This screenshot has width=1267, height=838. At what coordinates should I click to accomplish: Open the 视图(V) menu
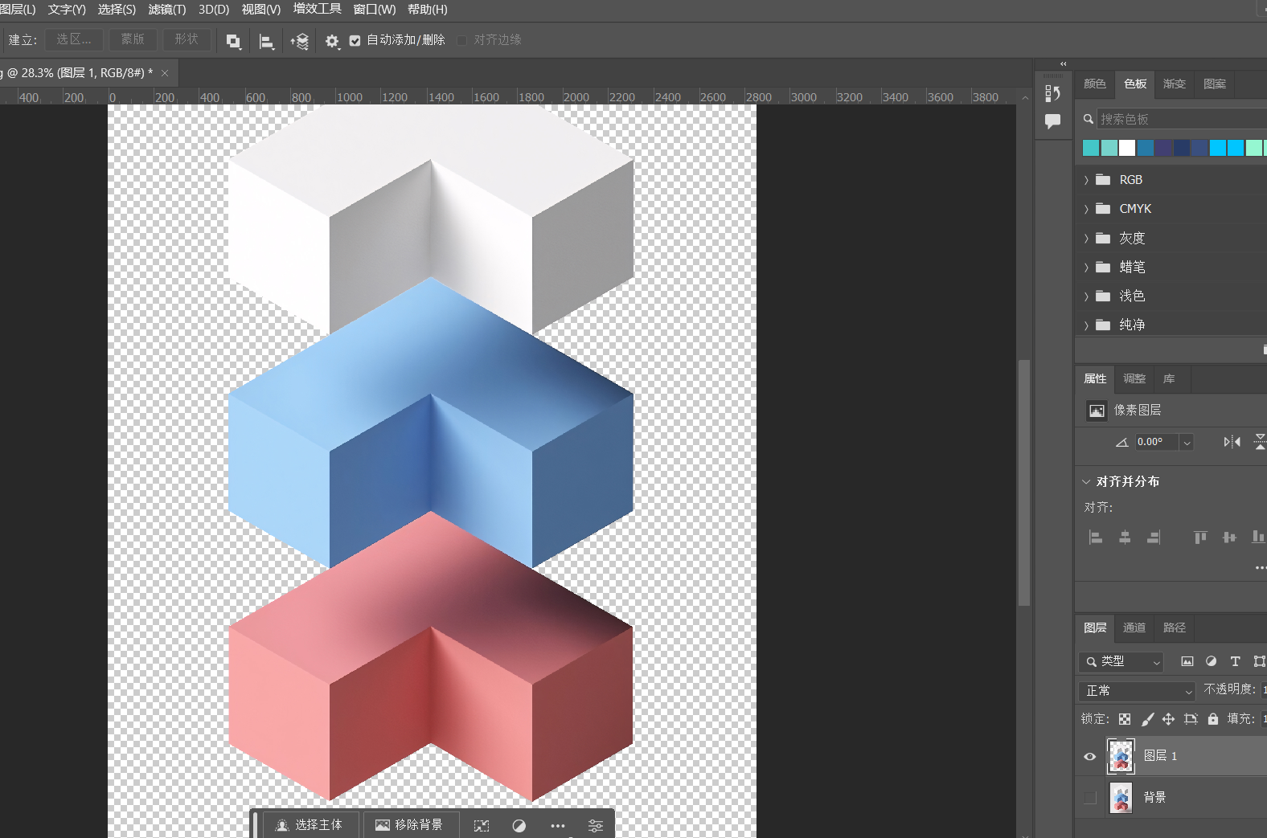[261, 10]
